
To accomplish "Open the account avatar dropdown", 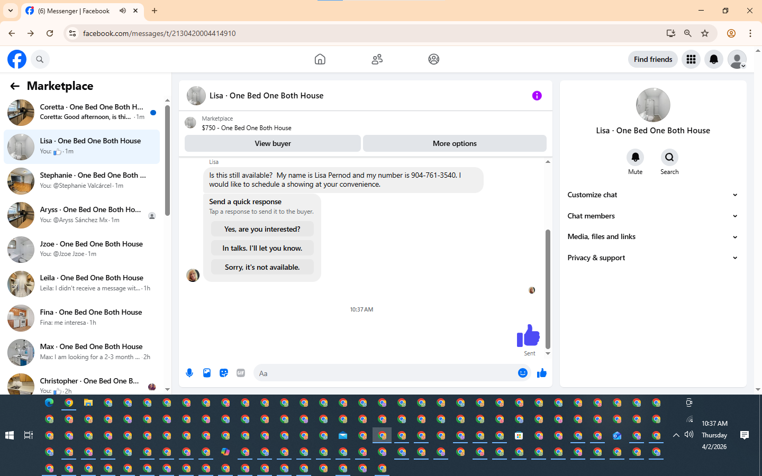I will tap(737, 59).
